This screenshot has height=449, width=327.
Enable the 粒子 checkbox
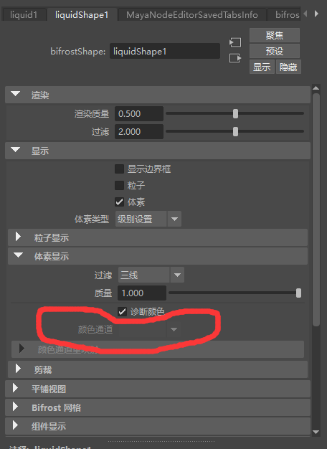click(120, 186)
